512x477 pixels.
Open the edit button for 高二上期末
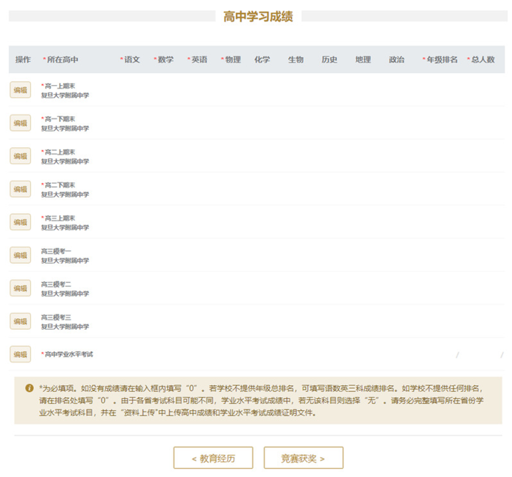(x=20, y=156)
